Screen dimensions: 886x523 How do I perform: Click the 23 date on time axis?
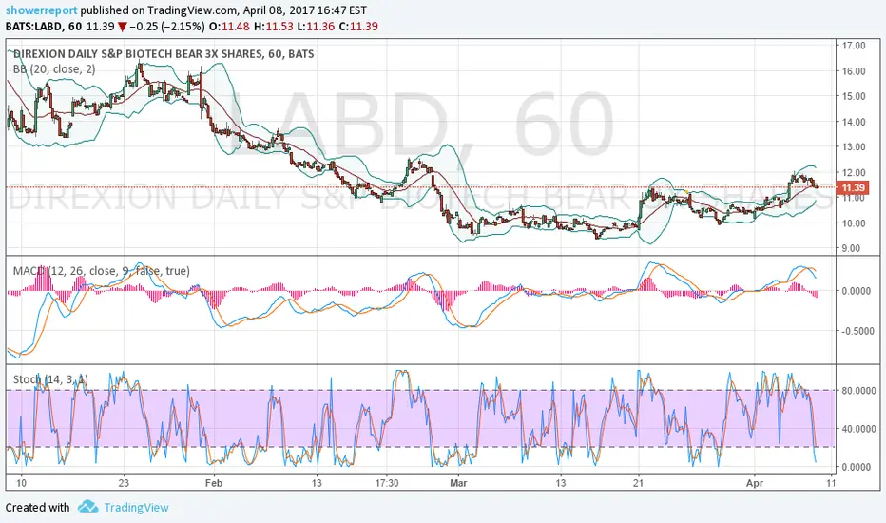tap(124, 483)
